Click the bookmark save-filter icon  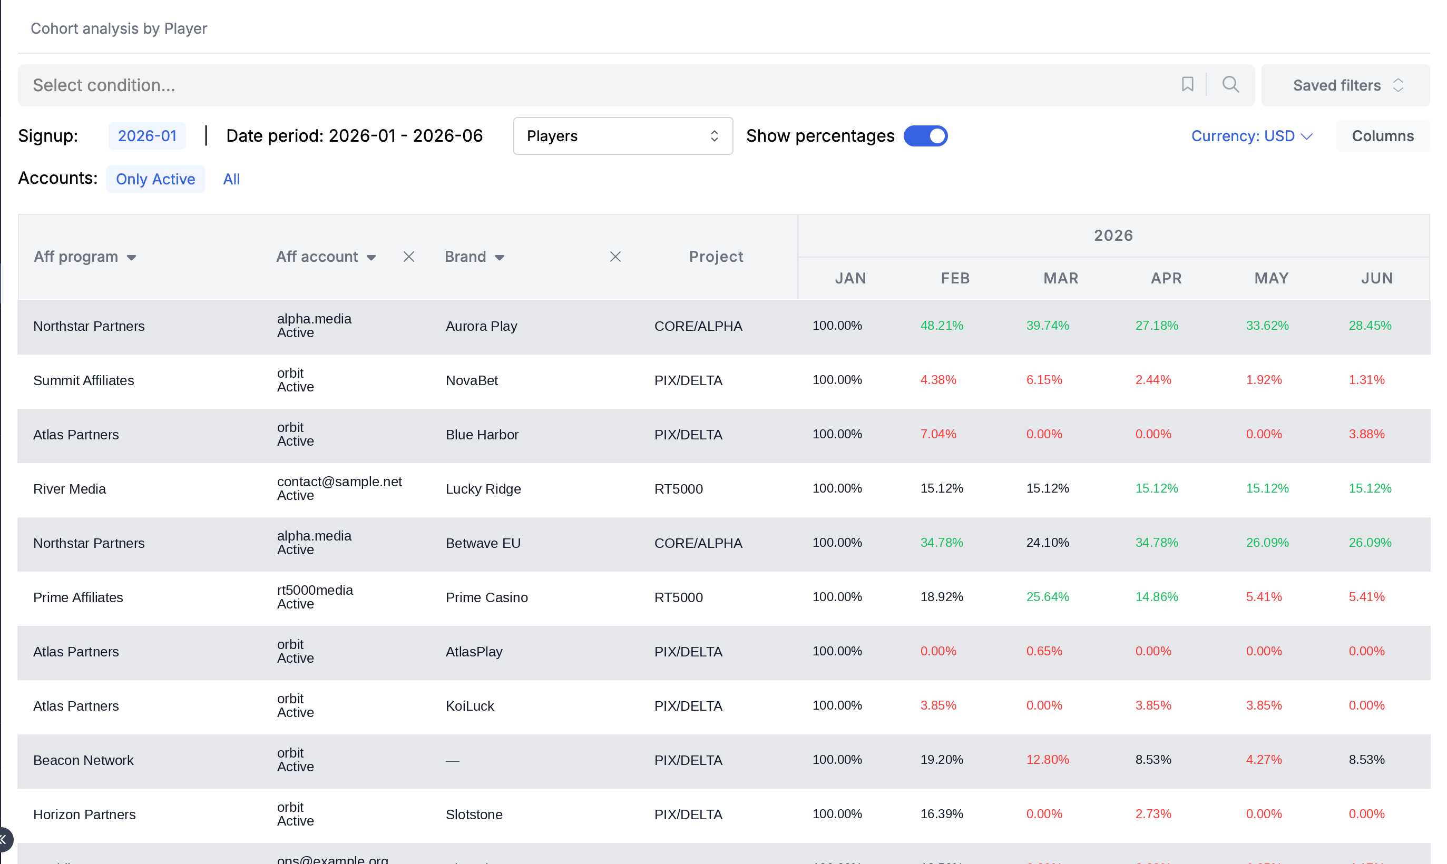click(x=1187, y=84)
